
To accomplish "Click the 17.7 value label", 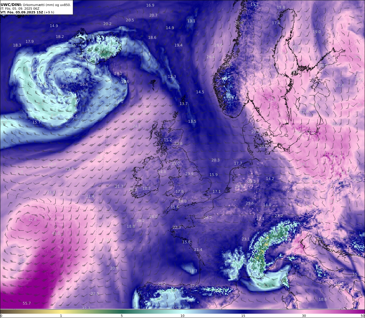I will (238, 163).
